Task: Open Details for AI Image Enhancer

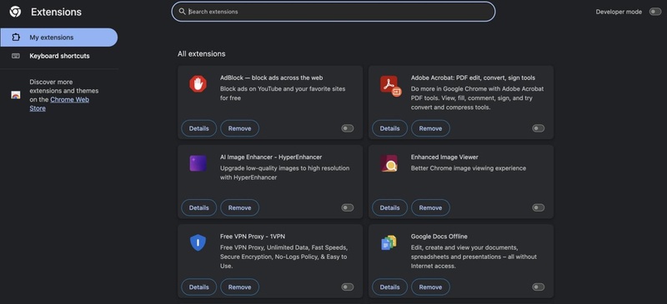Action: [x=199, y=207]
